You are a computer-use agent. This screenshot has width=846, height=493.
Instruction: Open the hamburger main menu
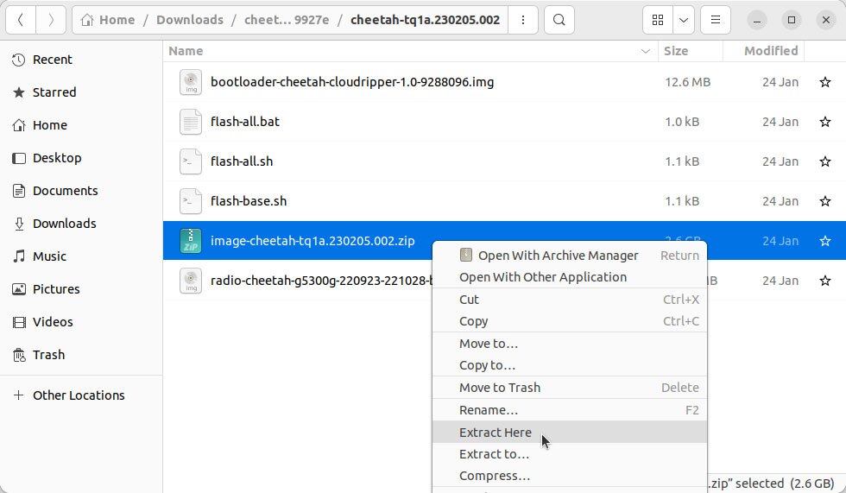[x=714, y=20]
